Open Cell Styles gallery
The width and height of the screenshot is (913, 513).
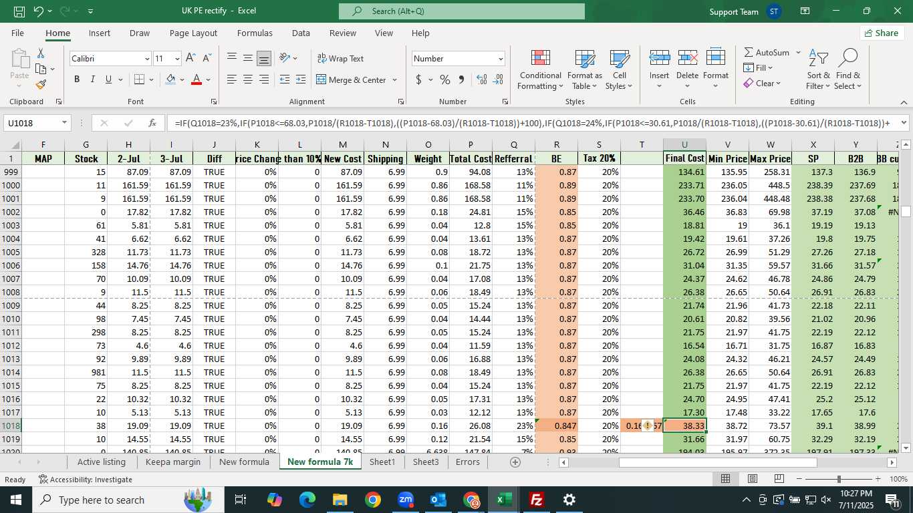coord(620,69)
